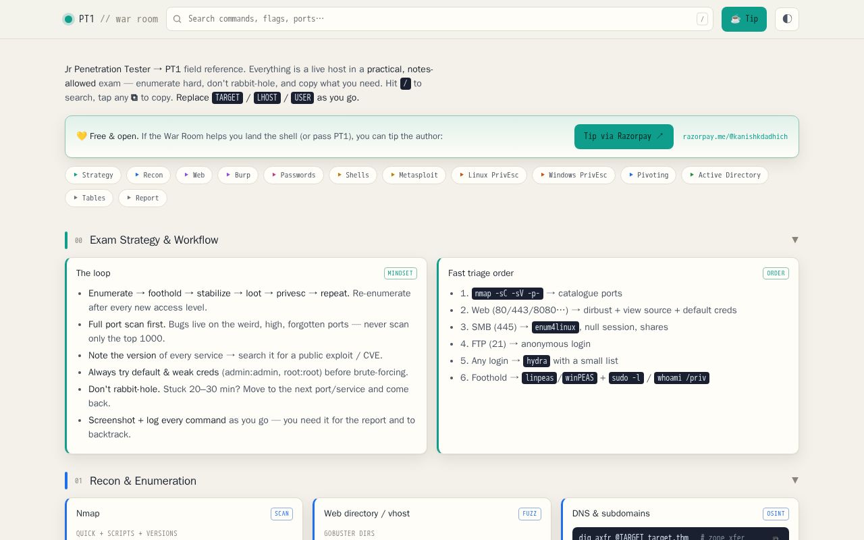The height and width of the screenshot is (540, 864).
Task: Go to the Linux PrivEsc chip
Action: click(x=489, y=175)
